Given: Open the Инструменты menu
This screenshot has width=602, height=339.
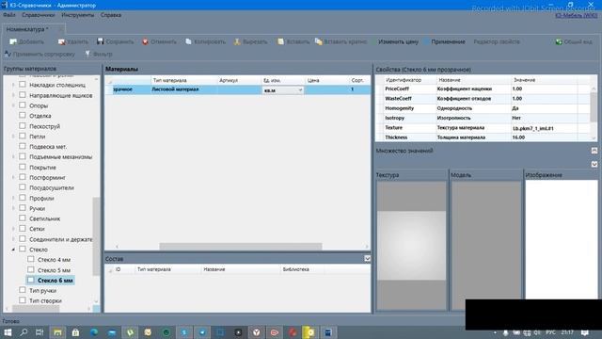Looking at the screenshot, I should click(77, 15).
